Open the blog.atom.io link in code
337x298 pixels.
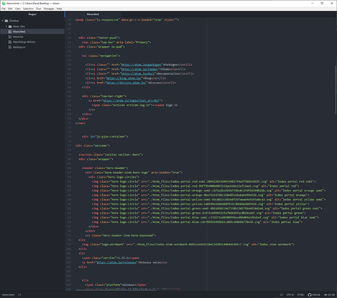[x=124, y=78]
